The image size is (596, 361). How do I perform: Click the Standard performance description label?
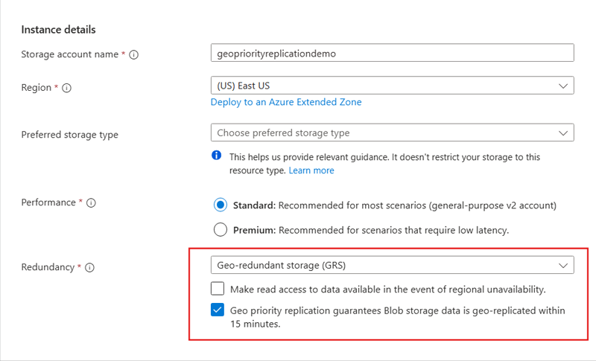pos(394,205)
